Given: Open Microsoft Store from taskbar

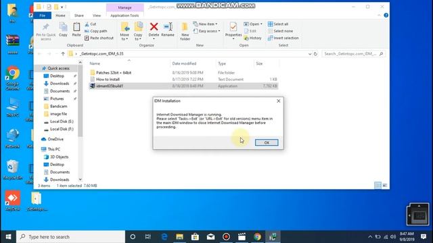Looking at the screenshot, I should tap(196, 237).
